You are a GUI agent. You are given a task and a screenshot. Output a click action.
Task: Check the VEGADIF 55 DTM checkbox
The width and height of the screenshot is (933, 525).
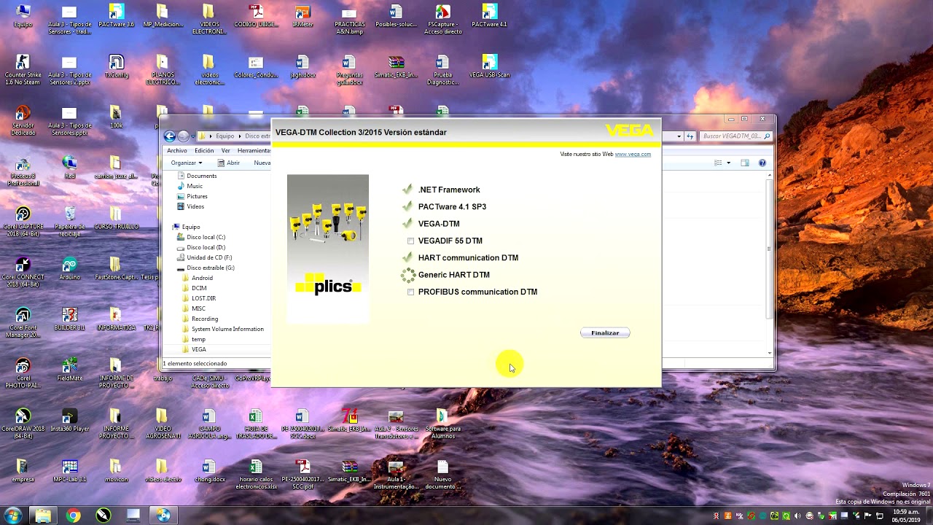point(411,241)
